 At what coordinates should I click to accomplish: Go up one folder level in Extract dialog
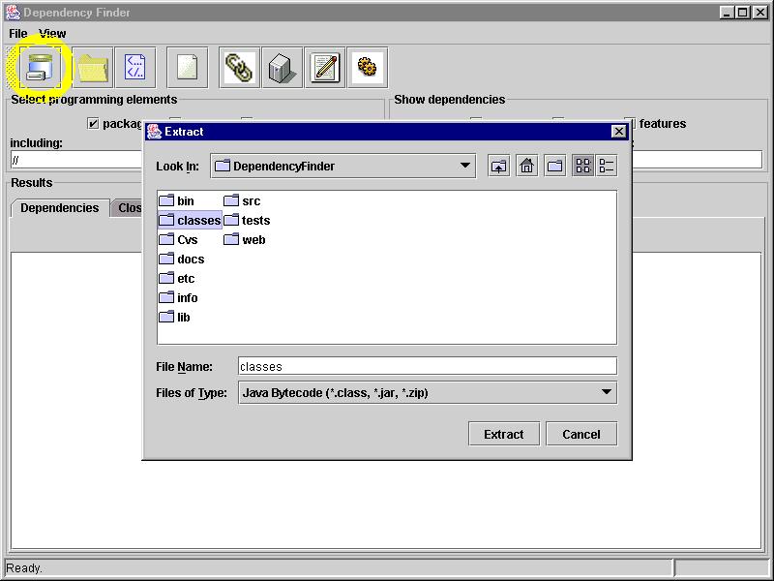499,166
